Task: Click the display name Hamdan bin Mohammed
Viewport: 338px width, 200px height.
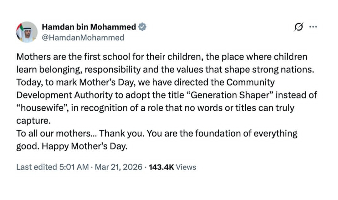Action: (x=89, y=27)
